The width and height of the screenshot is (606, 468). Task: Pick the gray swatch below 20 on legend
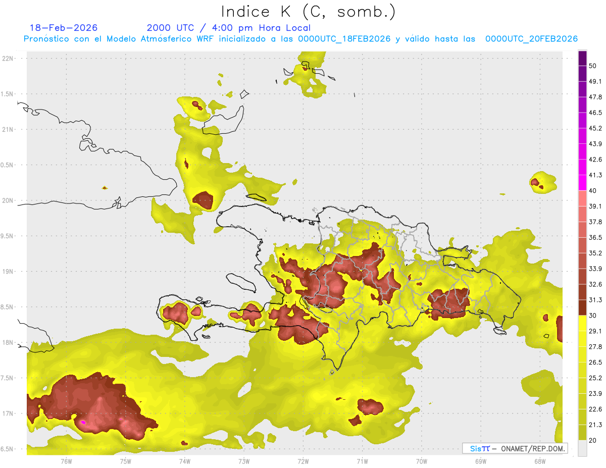click(582, 448)
